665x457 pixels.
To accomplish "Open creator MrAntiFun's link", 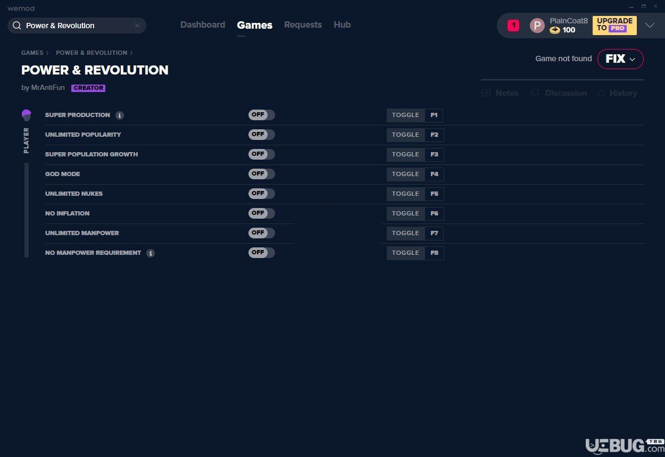I will (47, 88).
